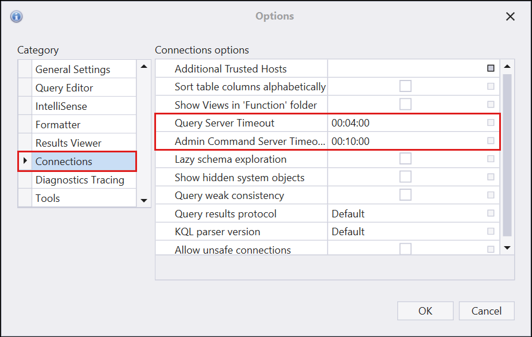The image size is (532, 337).
Task: Click the square marker beside Additional Trusted Hosts
Action: click(491, 68)
